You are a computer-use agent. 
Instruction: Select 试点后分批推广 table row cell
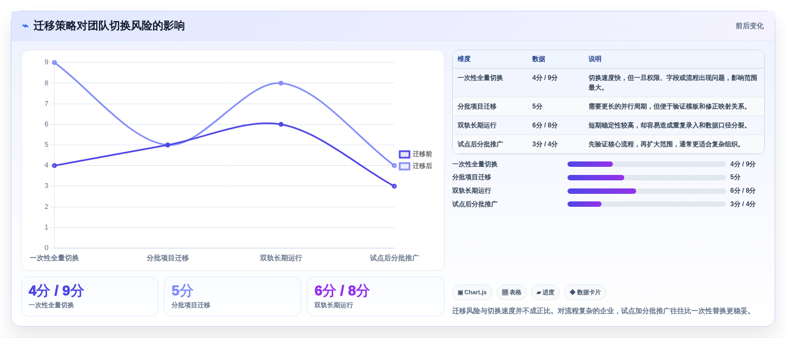480,145
